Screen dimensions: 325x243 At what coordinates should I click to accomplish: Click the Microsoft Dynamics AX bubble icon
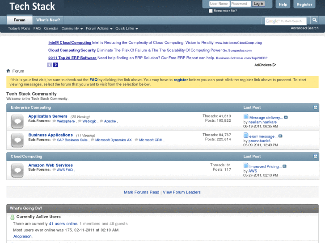pyautogui.click(x=93, y=140)
